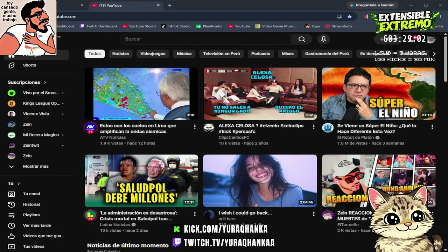Viewport: 448px width, 252px height.
Task: Open options menu for ALEXA CELOSA video
Action: click(x=314, y=127)
